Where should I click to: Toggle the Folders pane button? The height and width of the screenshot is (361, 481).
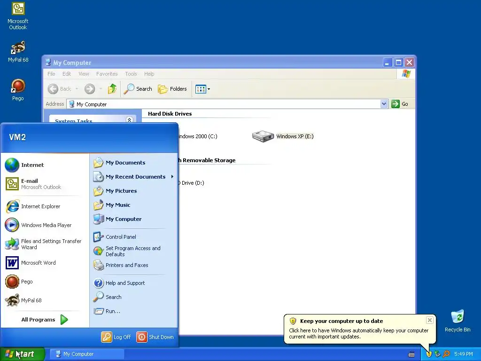click(172, 89)
